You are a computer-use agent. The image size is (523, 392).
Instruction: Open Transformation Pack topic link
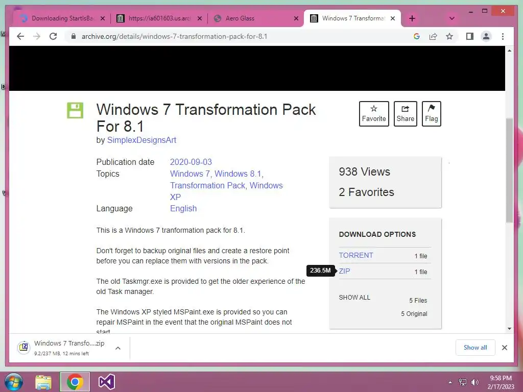click(x=207, y=185)
